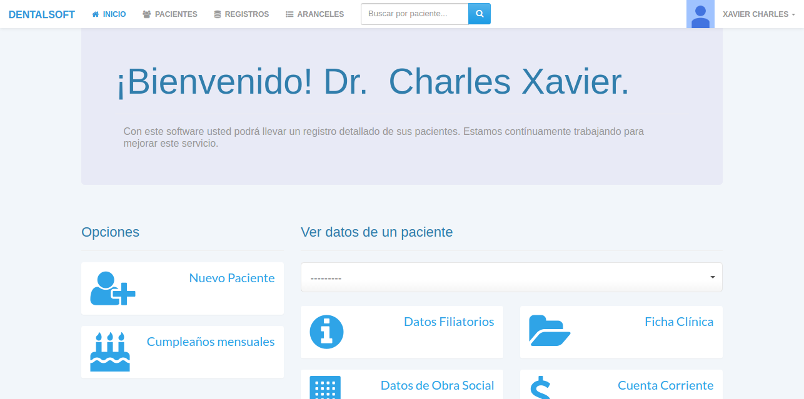Click the DENTALSOFT brand logo
The height and width of the screenshot is (399, 804).
tap(42, 14)
